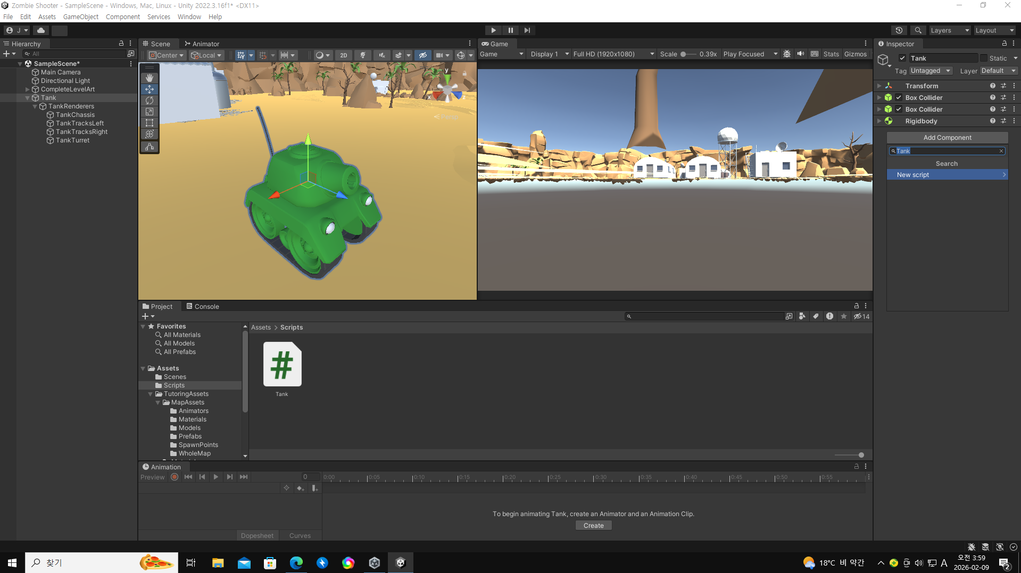Play the animation clip preview
Image resolution: width=1021 pixels, height=573 pixels.
[216, 477]
